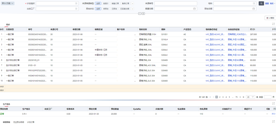This screenshot has height=124, width=276.
Task: Click the 287.000 尺寸1 cell
Action: [x=253, y=34]
